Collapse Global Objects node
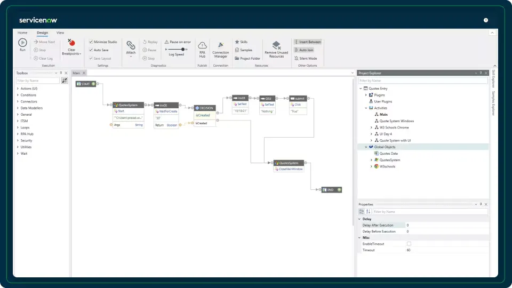Screen dimensions: 512x288 click(366, 147)
